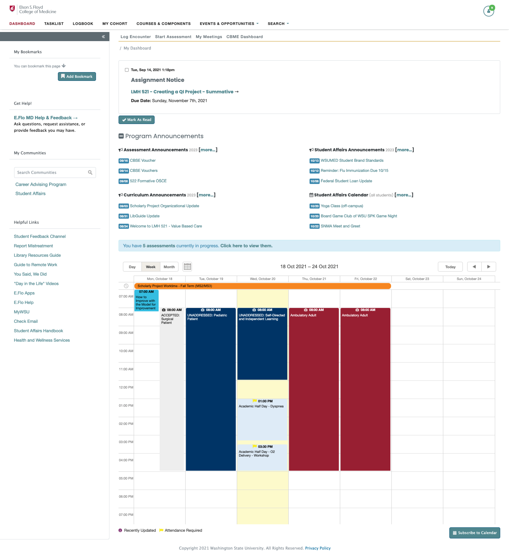Viewport: 509px width, 556px height.
Task: Open 09/16 CBSE Voucher announcement
Action: coord(143,160)
